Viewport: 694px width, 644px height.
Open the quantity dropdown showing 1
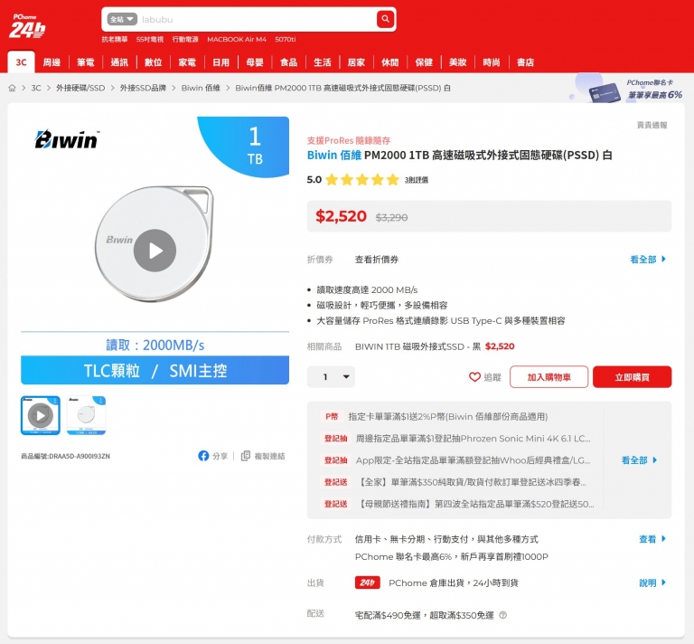coord(331,377)
